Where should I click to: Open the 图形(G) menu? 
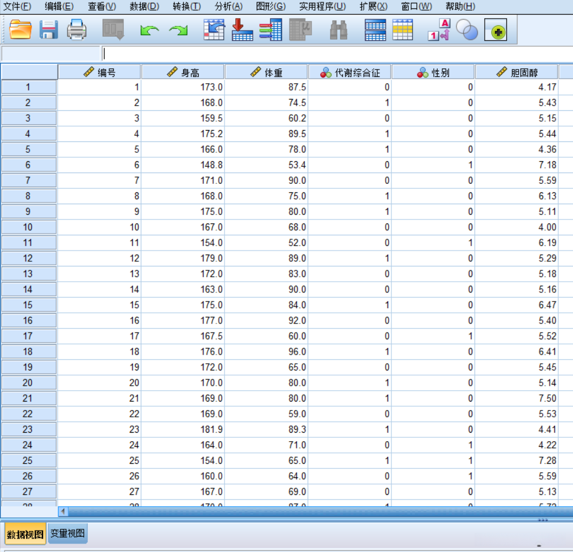[x=271, y=6]
